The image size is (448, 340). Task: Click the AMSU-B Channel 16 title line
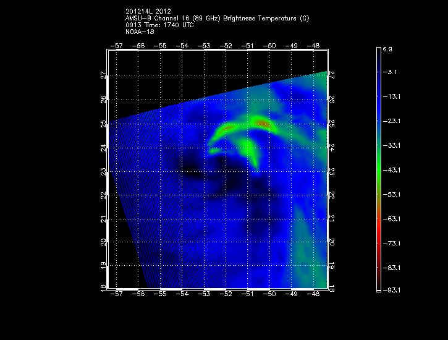pyautogui.click(x=218, y=19)
